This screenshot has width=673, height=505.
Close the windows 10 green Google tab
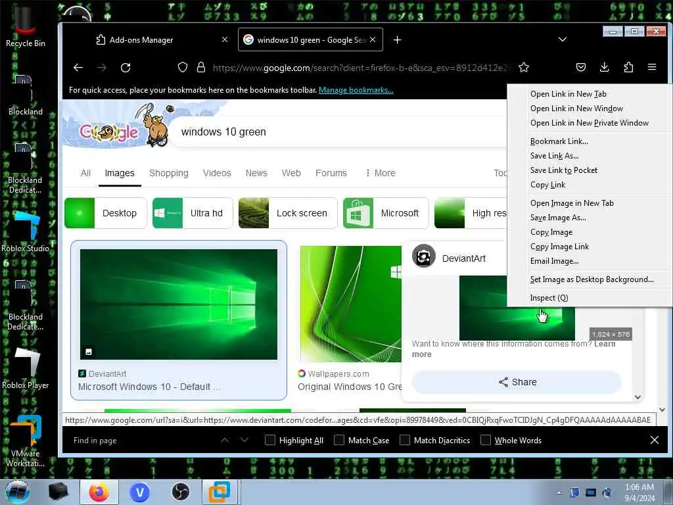tap(373, 39)
